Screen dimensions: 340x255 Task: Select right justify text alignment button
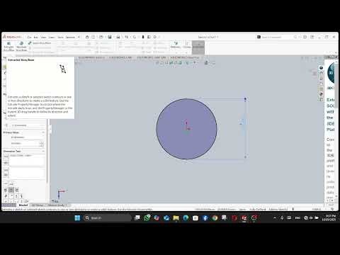[16, 190]
